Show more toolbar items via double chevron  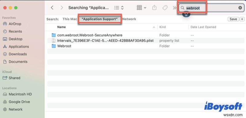point(175,8)
